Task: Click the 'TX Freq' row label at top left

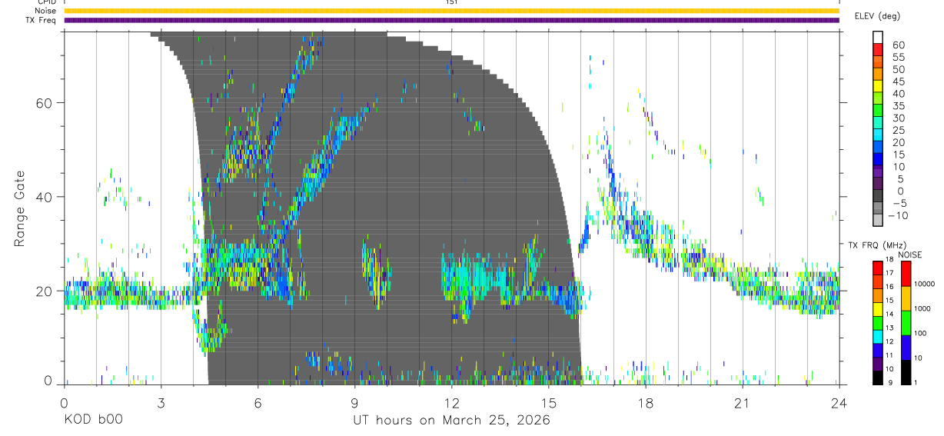Action: (41, 20)
